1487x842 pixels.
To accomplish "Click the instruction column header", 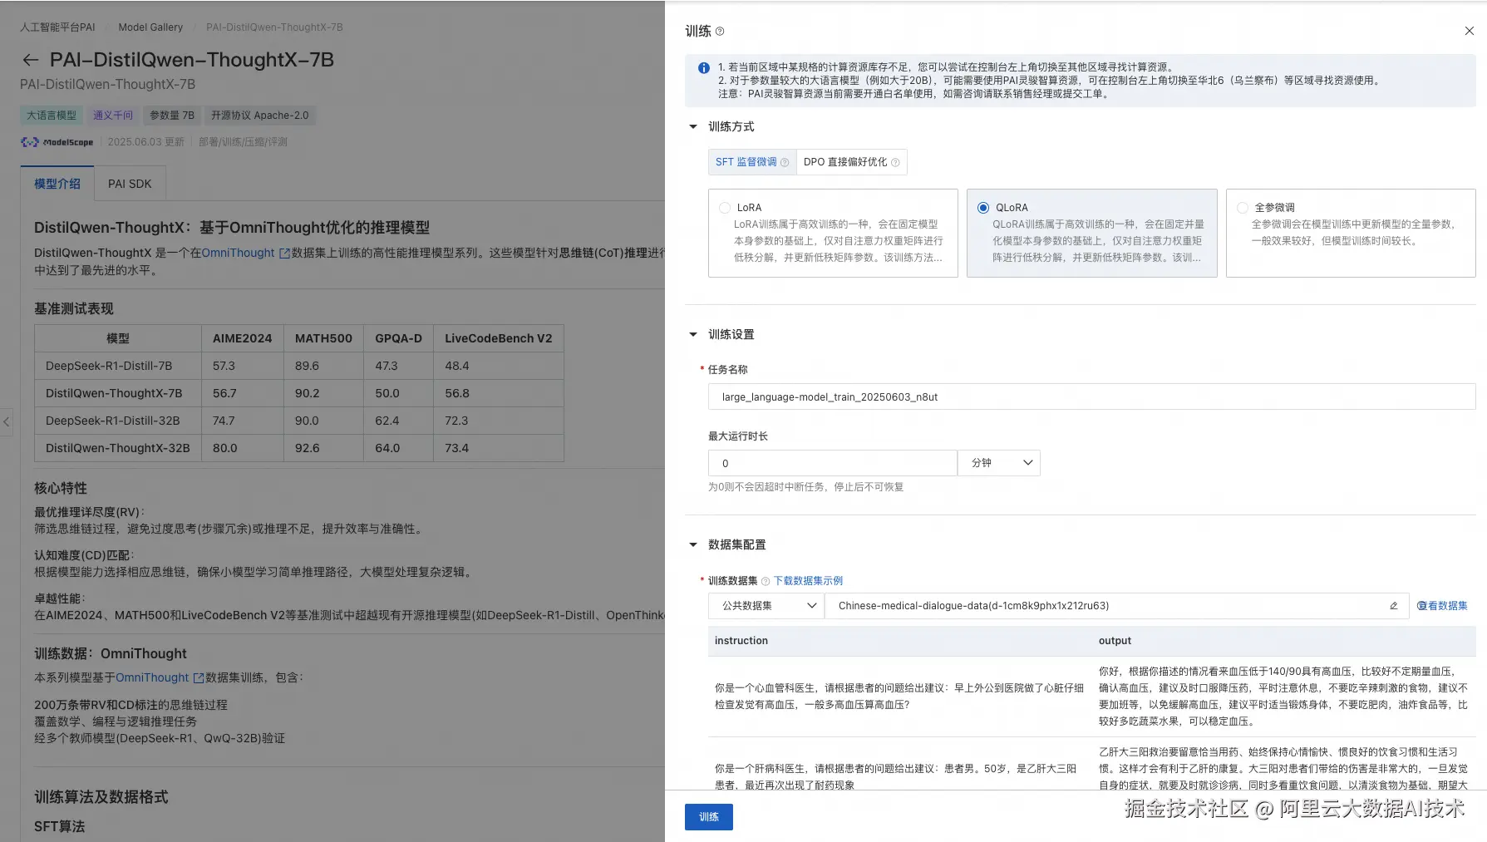I will coord(741,641).
